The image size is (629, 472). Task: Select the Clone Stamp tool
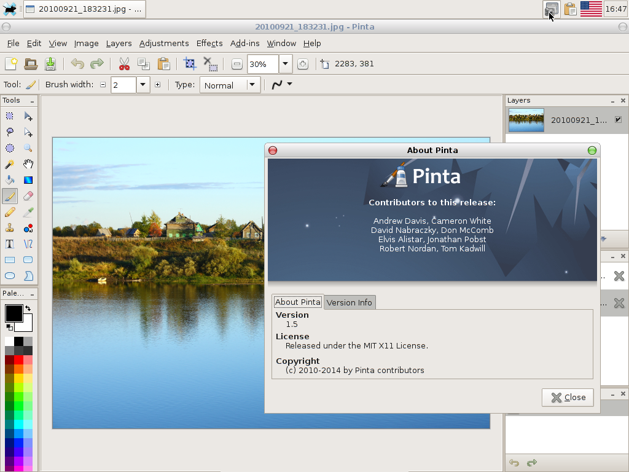click(x=10, y=228)
